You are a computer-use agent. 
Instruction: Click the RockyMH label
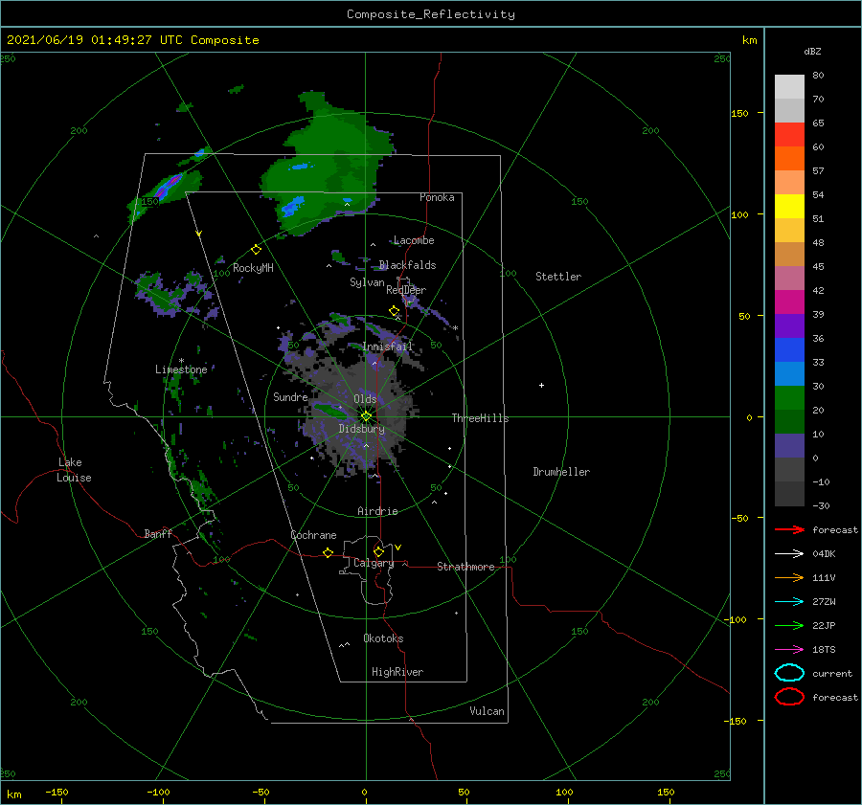253,268
